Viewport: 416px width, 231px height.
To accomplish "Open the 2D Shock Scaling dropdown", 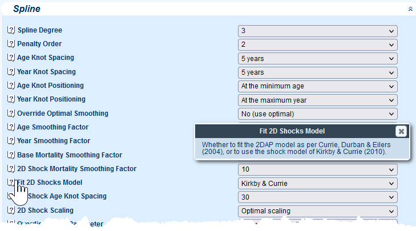I will [x=317, y=210].
